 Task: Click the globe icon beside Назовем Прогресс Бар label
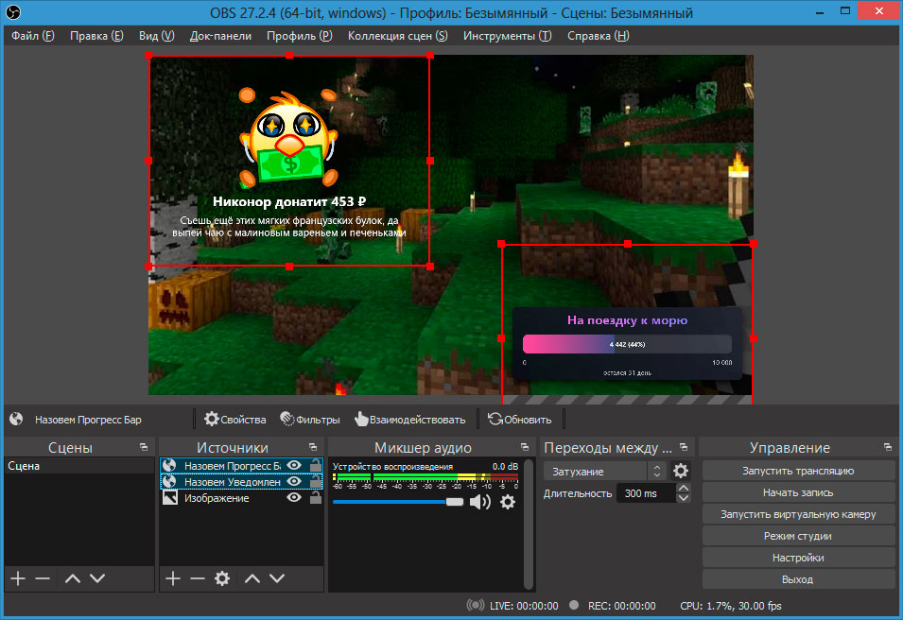click(x=16, y=419)
